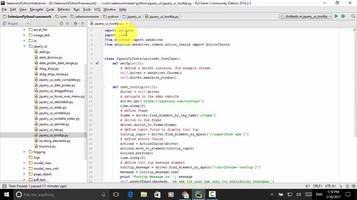Open Search Everywhere magnifier icon
This screenshot has width=357, height=200.
pos(353,16)
